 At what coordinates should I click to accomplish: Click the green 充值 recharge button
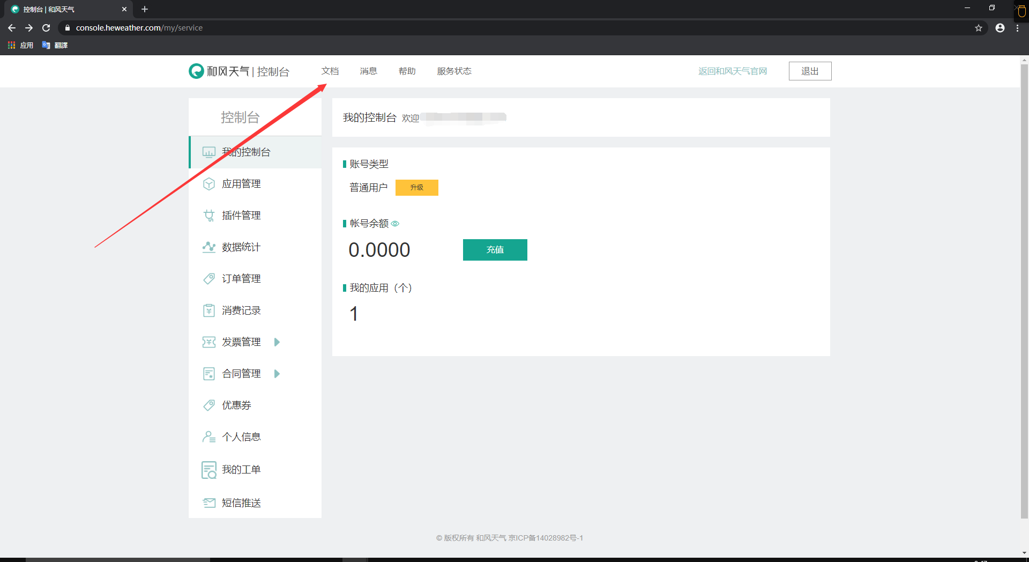pos(495,250)
